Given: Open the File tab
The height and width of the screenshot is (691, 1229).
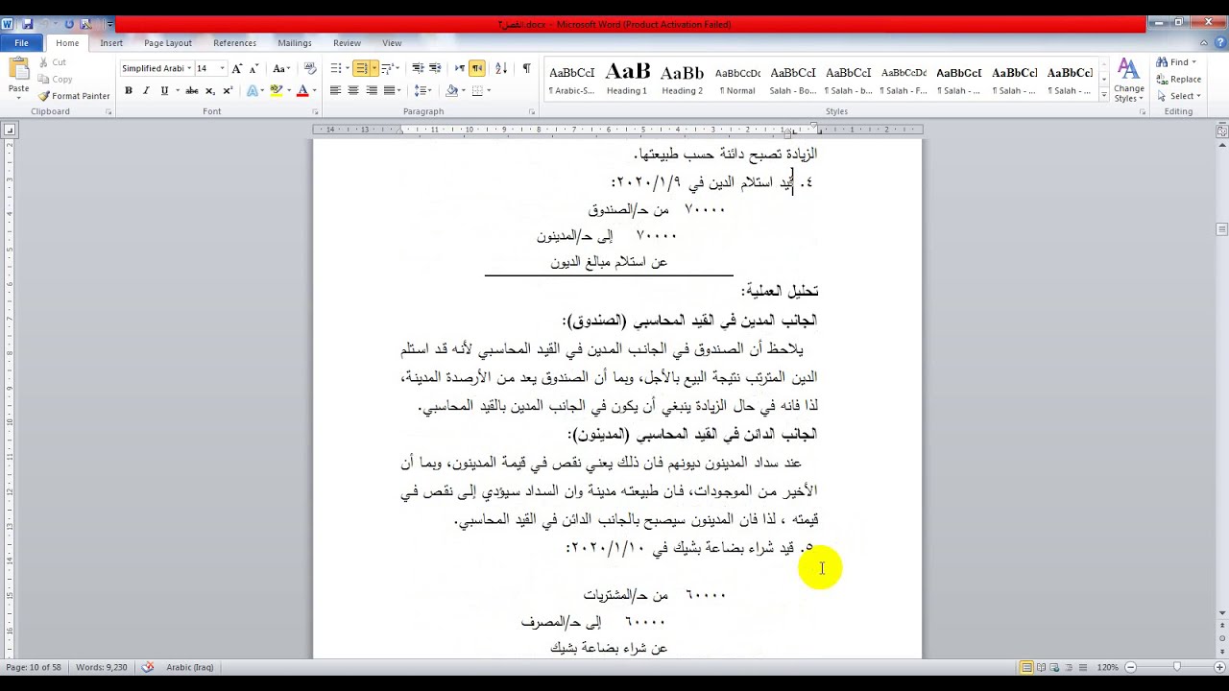Looking at the screenshot, I should point(21,43).
